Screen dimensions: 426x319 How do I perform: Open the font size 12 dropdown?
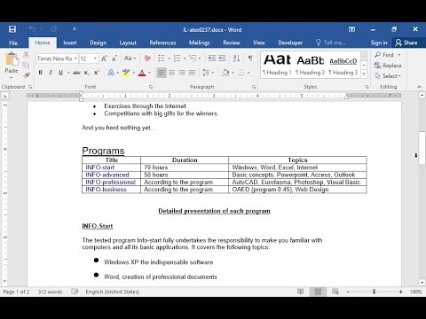pyautogui.click(x=95, y=58)
